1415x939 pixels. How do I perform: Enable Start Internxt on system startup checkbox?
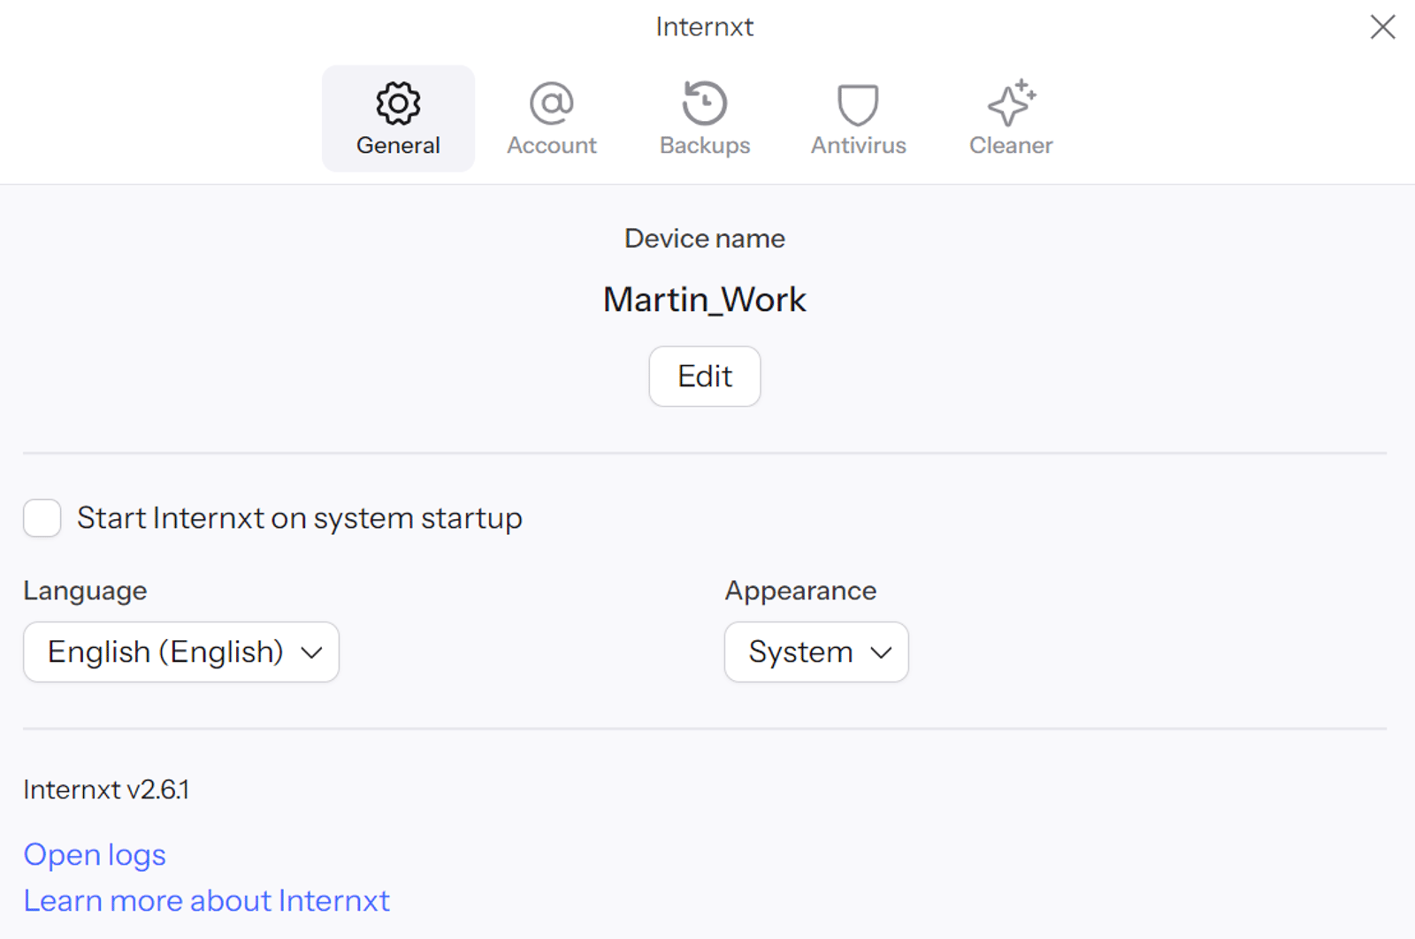(x=42, y=518)
